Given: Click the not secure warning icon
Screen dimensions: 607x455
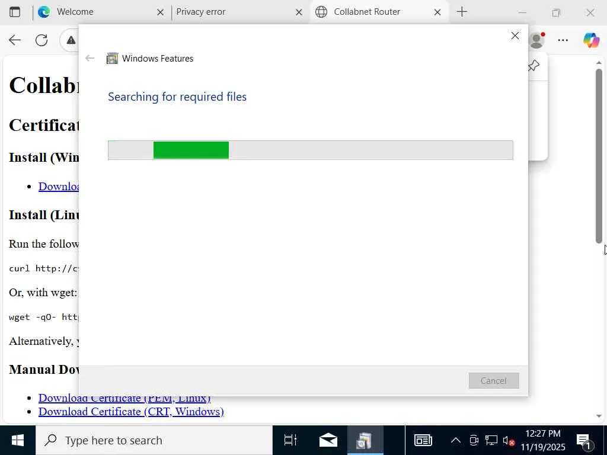Looking at the screenshot, I should 71,40.
